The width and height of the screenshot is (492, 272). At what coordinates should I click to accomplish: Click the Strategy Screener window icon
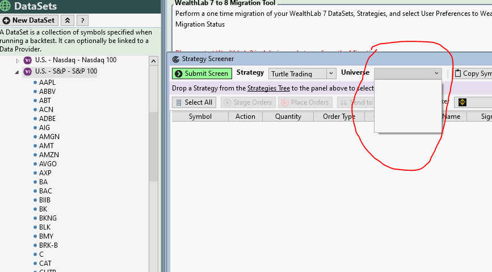click(x=176, y=59)
